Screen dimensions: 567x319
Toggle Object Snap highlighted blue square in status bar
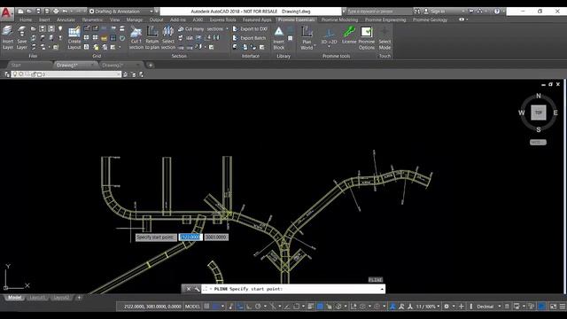tap(320, 307)
